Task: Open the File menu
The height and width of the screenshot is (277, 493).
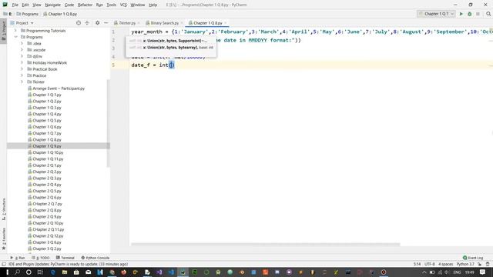Action: click(15, 5)
